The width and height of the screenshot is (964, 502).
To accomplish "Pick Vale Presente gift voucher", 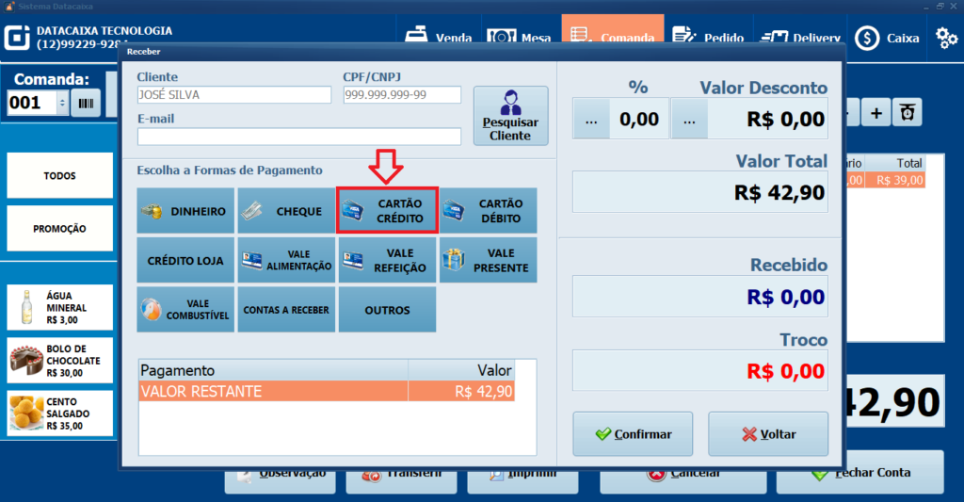I will [488, 261].
